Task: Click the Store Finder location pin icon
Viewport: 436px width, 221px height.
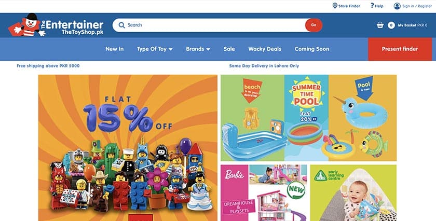Action: (x=335, y=6)
